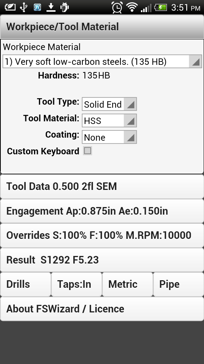The width and height of the screenshot is (204, 364).
Task: Open the Workpiece Material dropdown
Action: coord(102,61)
